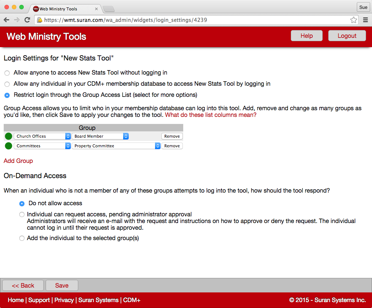Screen dimensions: 372x308
Task: Open the Chrome hamburger menu
Action: (x=365, y=20)
